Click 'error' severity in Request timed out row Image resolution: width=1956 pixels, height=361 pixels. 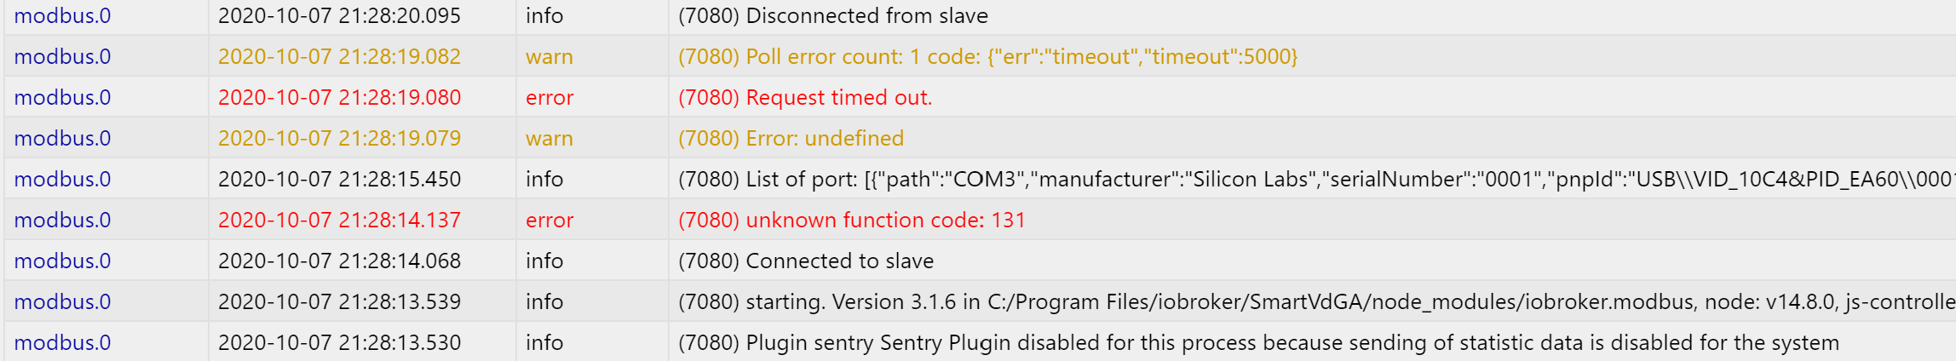click(x=549, y=98)
